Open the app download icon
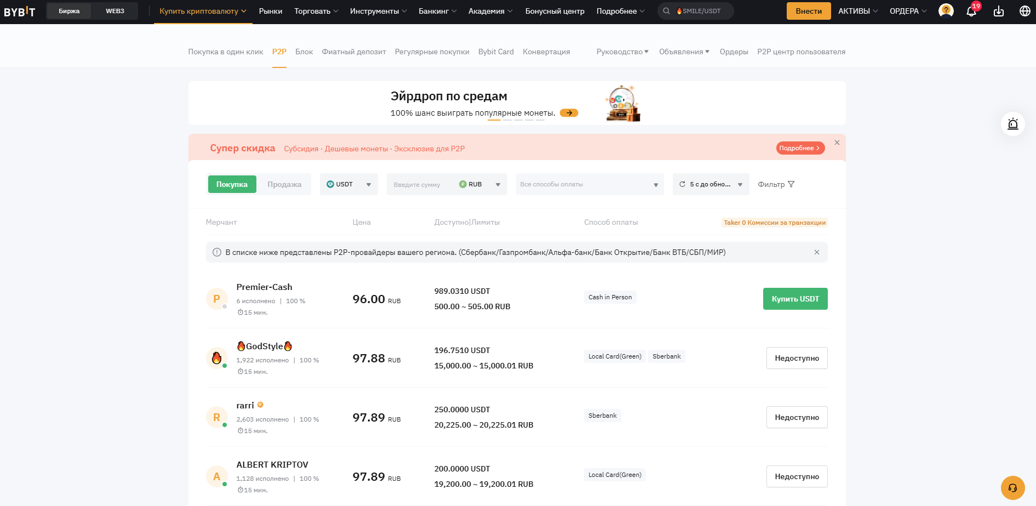 tap(999, 11)
